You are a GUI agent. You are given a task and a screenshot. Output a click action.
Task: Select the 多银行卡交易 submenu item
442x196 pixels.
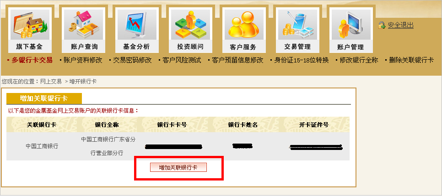(32, 60)
